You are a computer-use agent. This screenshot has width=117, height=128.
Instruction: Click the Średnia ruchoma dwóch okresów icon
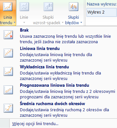(x=8, y=108)
